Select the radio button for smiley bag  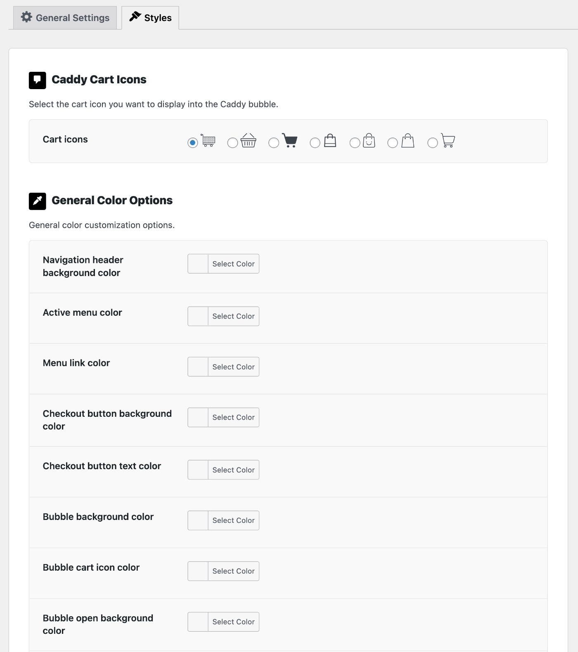355,143
